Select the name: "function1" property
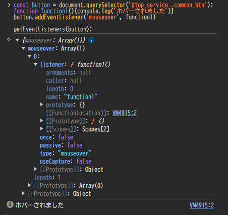Screen dimensions: 228x215 coord(72,97)
